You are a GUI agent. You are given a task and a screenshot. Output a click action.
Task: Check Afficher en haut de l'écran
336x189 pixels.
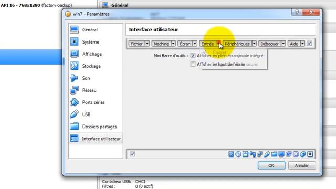click(193, 64)
